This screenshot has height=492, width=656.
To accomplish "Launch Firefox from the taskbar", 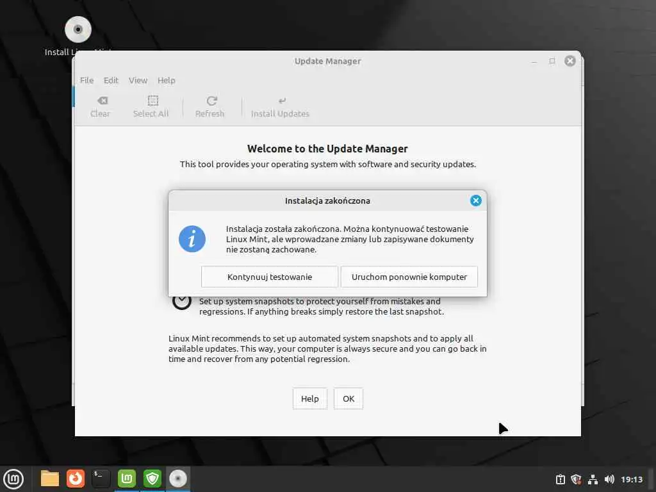I will coord(76,479).
